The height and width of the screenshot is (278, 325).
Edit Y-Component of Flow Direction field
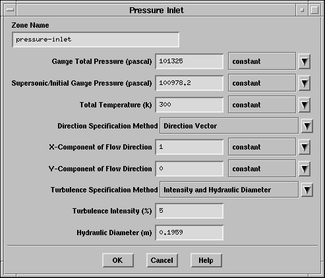pos(189,169)
